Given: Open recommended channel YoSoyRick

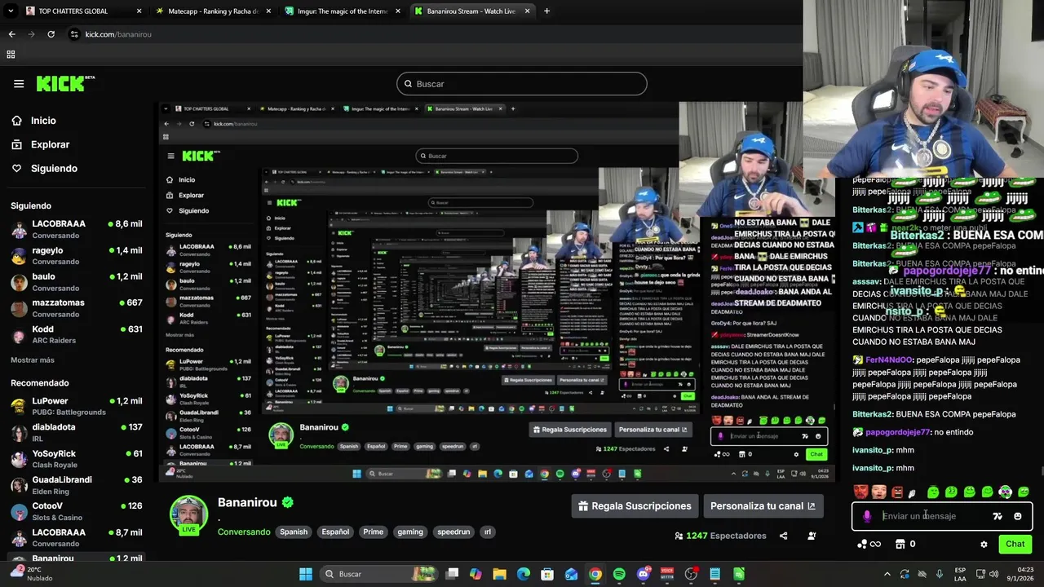Looking at the screenshot, I should point(77,458).
